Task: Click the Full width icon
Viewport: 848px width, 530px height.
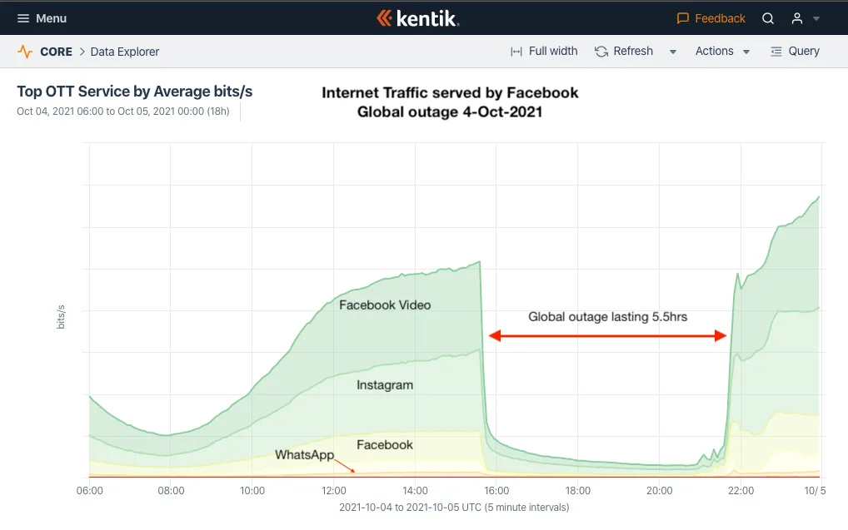Action: click(x=516, y=52)
